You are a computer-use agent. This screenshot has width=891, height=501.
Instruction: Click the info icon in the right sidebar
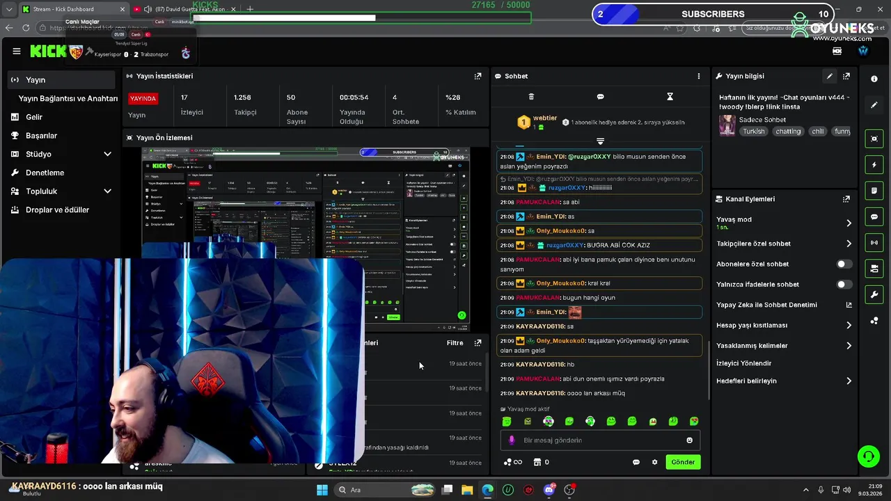tap(874, 79)
